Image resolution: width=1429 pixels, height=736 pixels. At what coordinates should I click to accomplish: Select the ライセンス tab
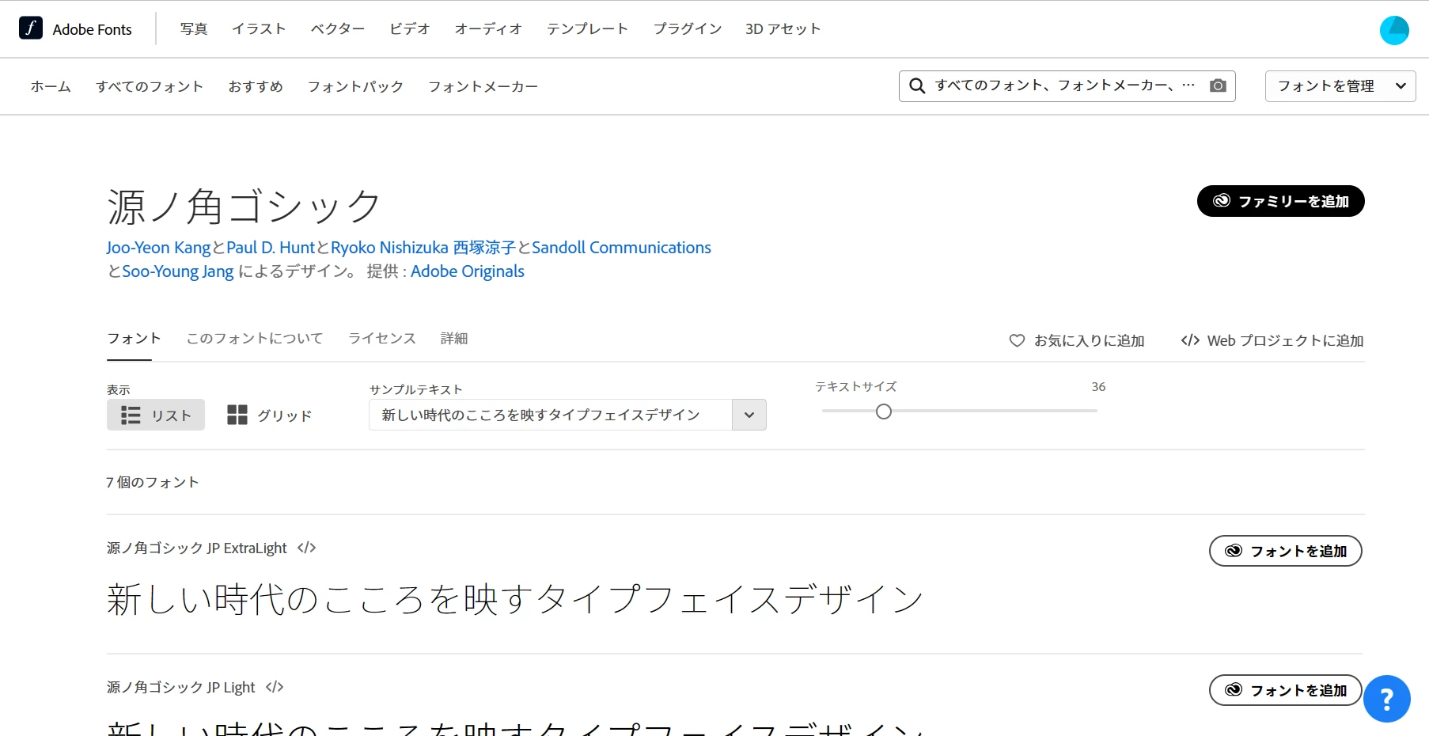tap(382, 339)
